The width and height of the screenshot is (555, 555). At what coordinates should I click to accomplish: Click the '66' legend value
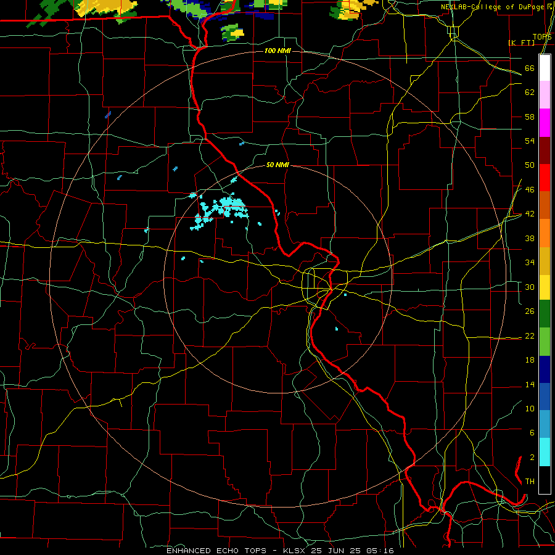(530, 68)
